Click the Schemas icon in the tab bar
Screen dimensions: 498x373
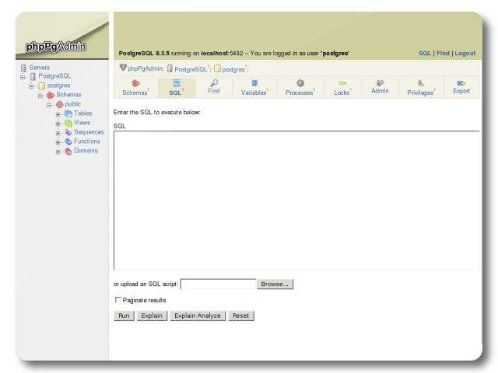point(135,83)
